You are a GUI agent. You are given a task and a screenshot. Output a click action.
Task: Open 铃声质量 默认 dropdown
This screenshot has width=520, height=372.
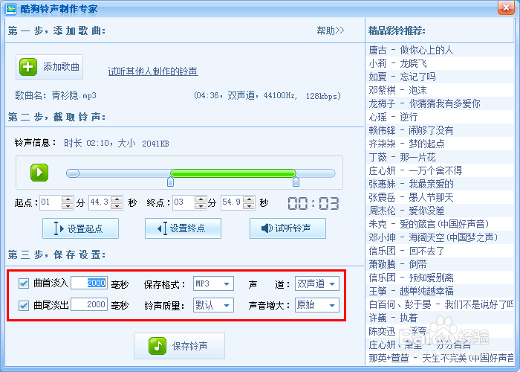pyautogui.click(x=213, y=305)
